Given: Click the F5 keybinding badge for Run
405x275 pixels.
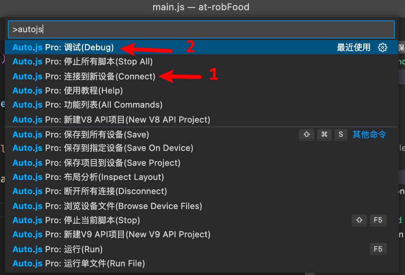Looking at the screenshot, I should click(x=378, y=249).
